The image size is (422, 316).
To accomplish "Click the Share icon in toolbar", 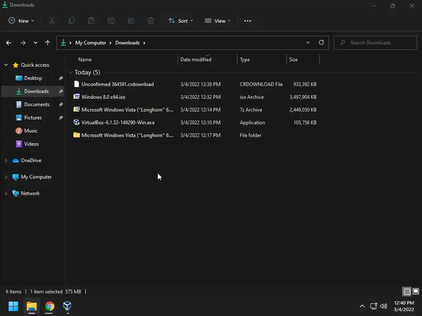I will [x=131, y=21].
